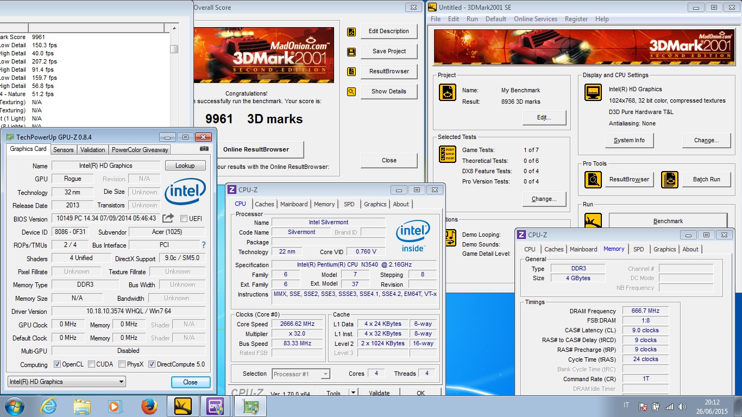
Task: Switch to GPU-Z taskbar icon
Action: (x=250, y=406)
